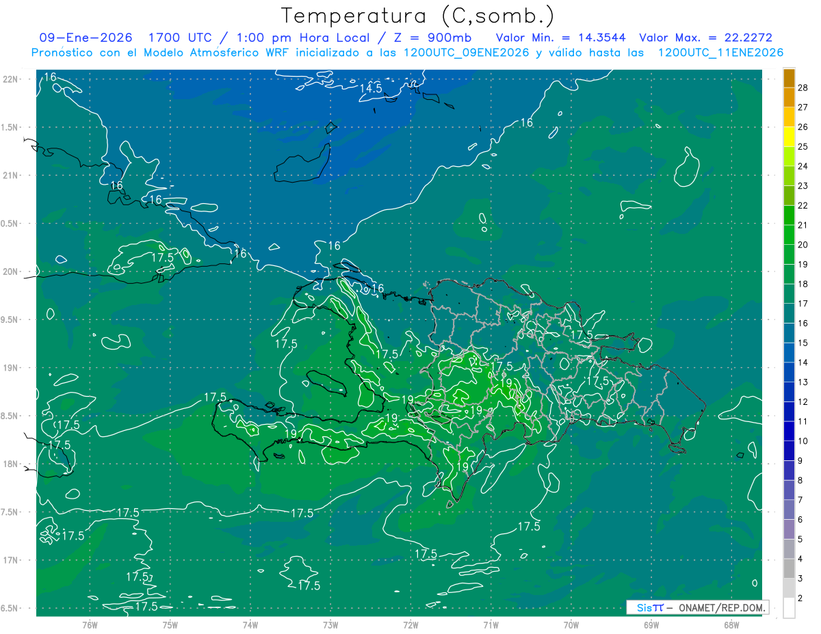Click the bright green swatch between 21 and 22

coord(789,215)
